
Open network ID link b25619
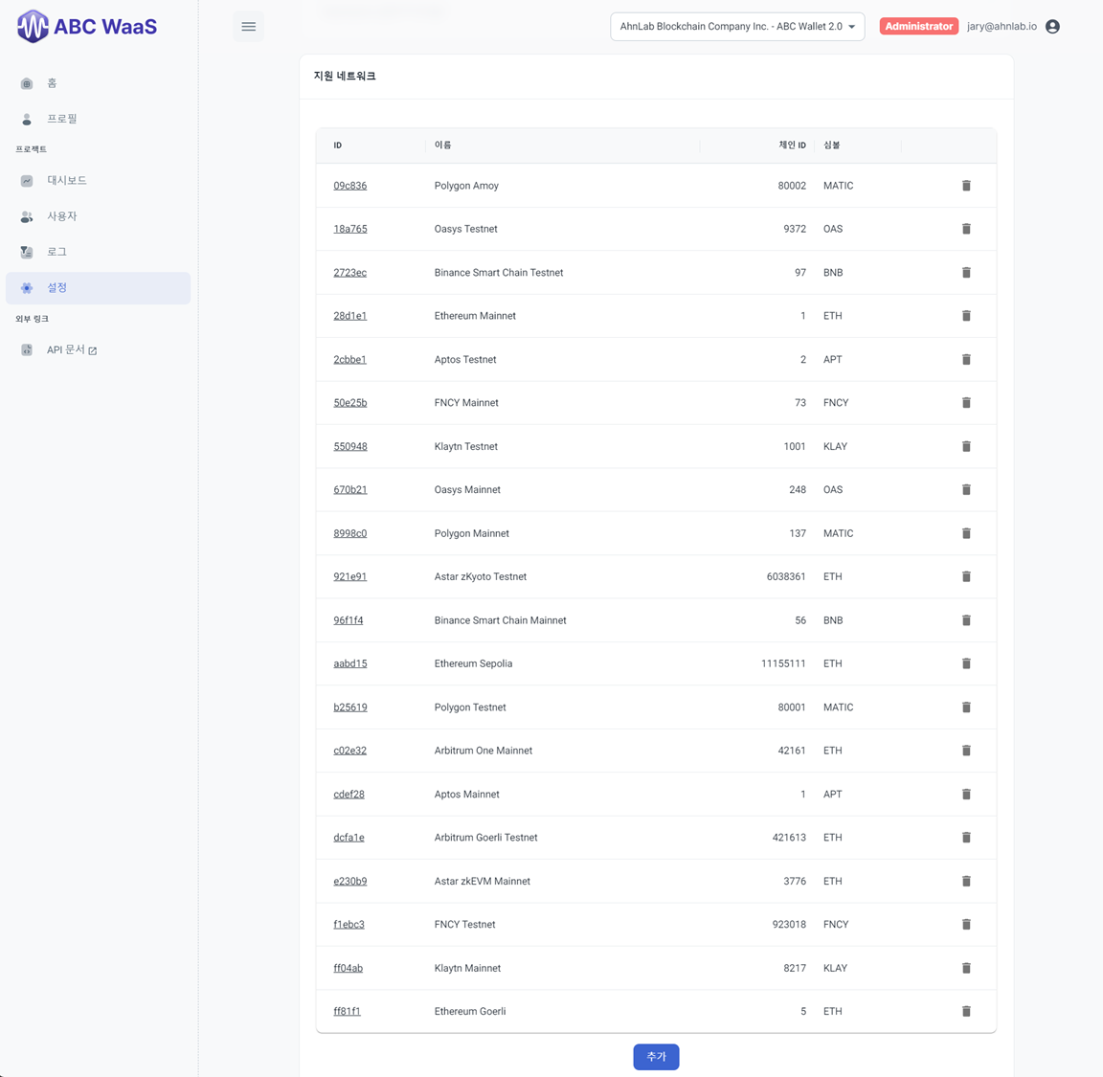tap(349, 707)
